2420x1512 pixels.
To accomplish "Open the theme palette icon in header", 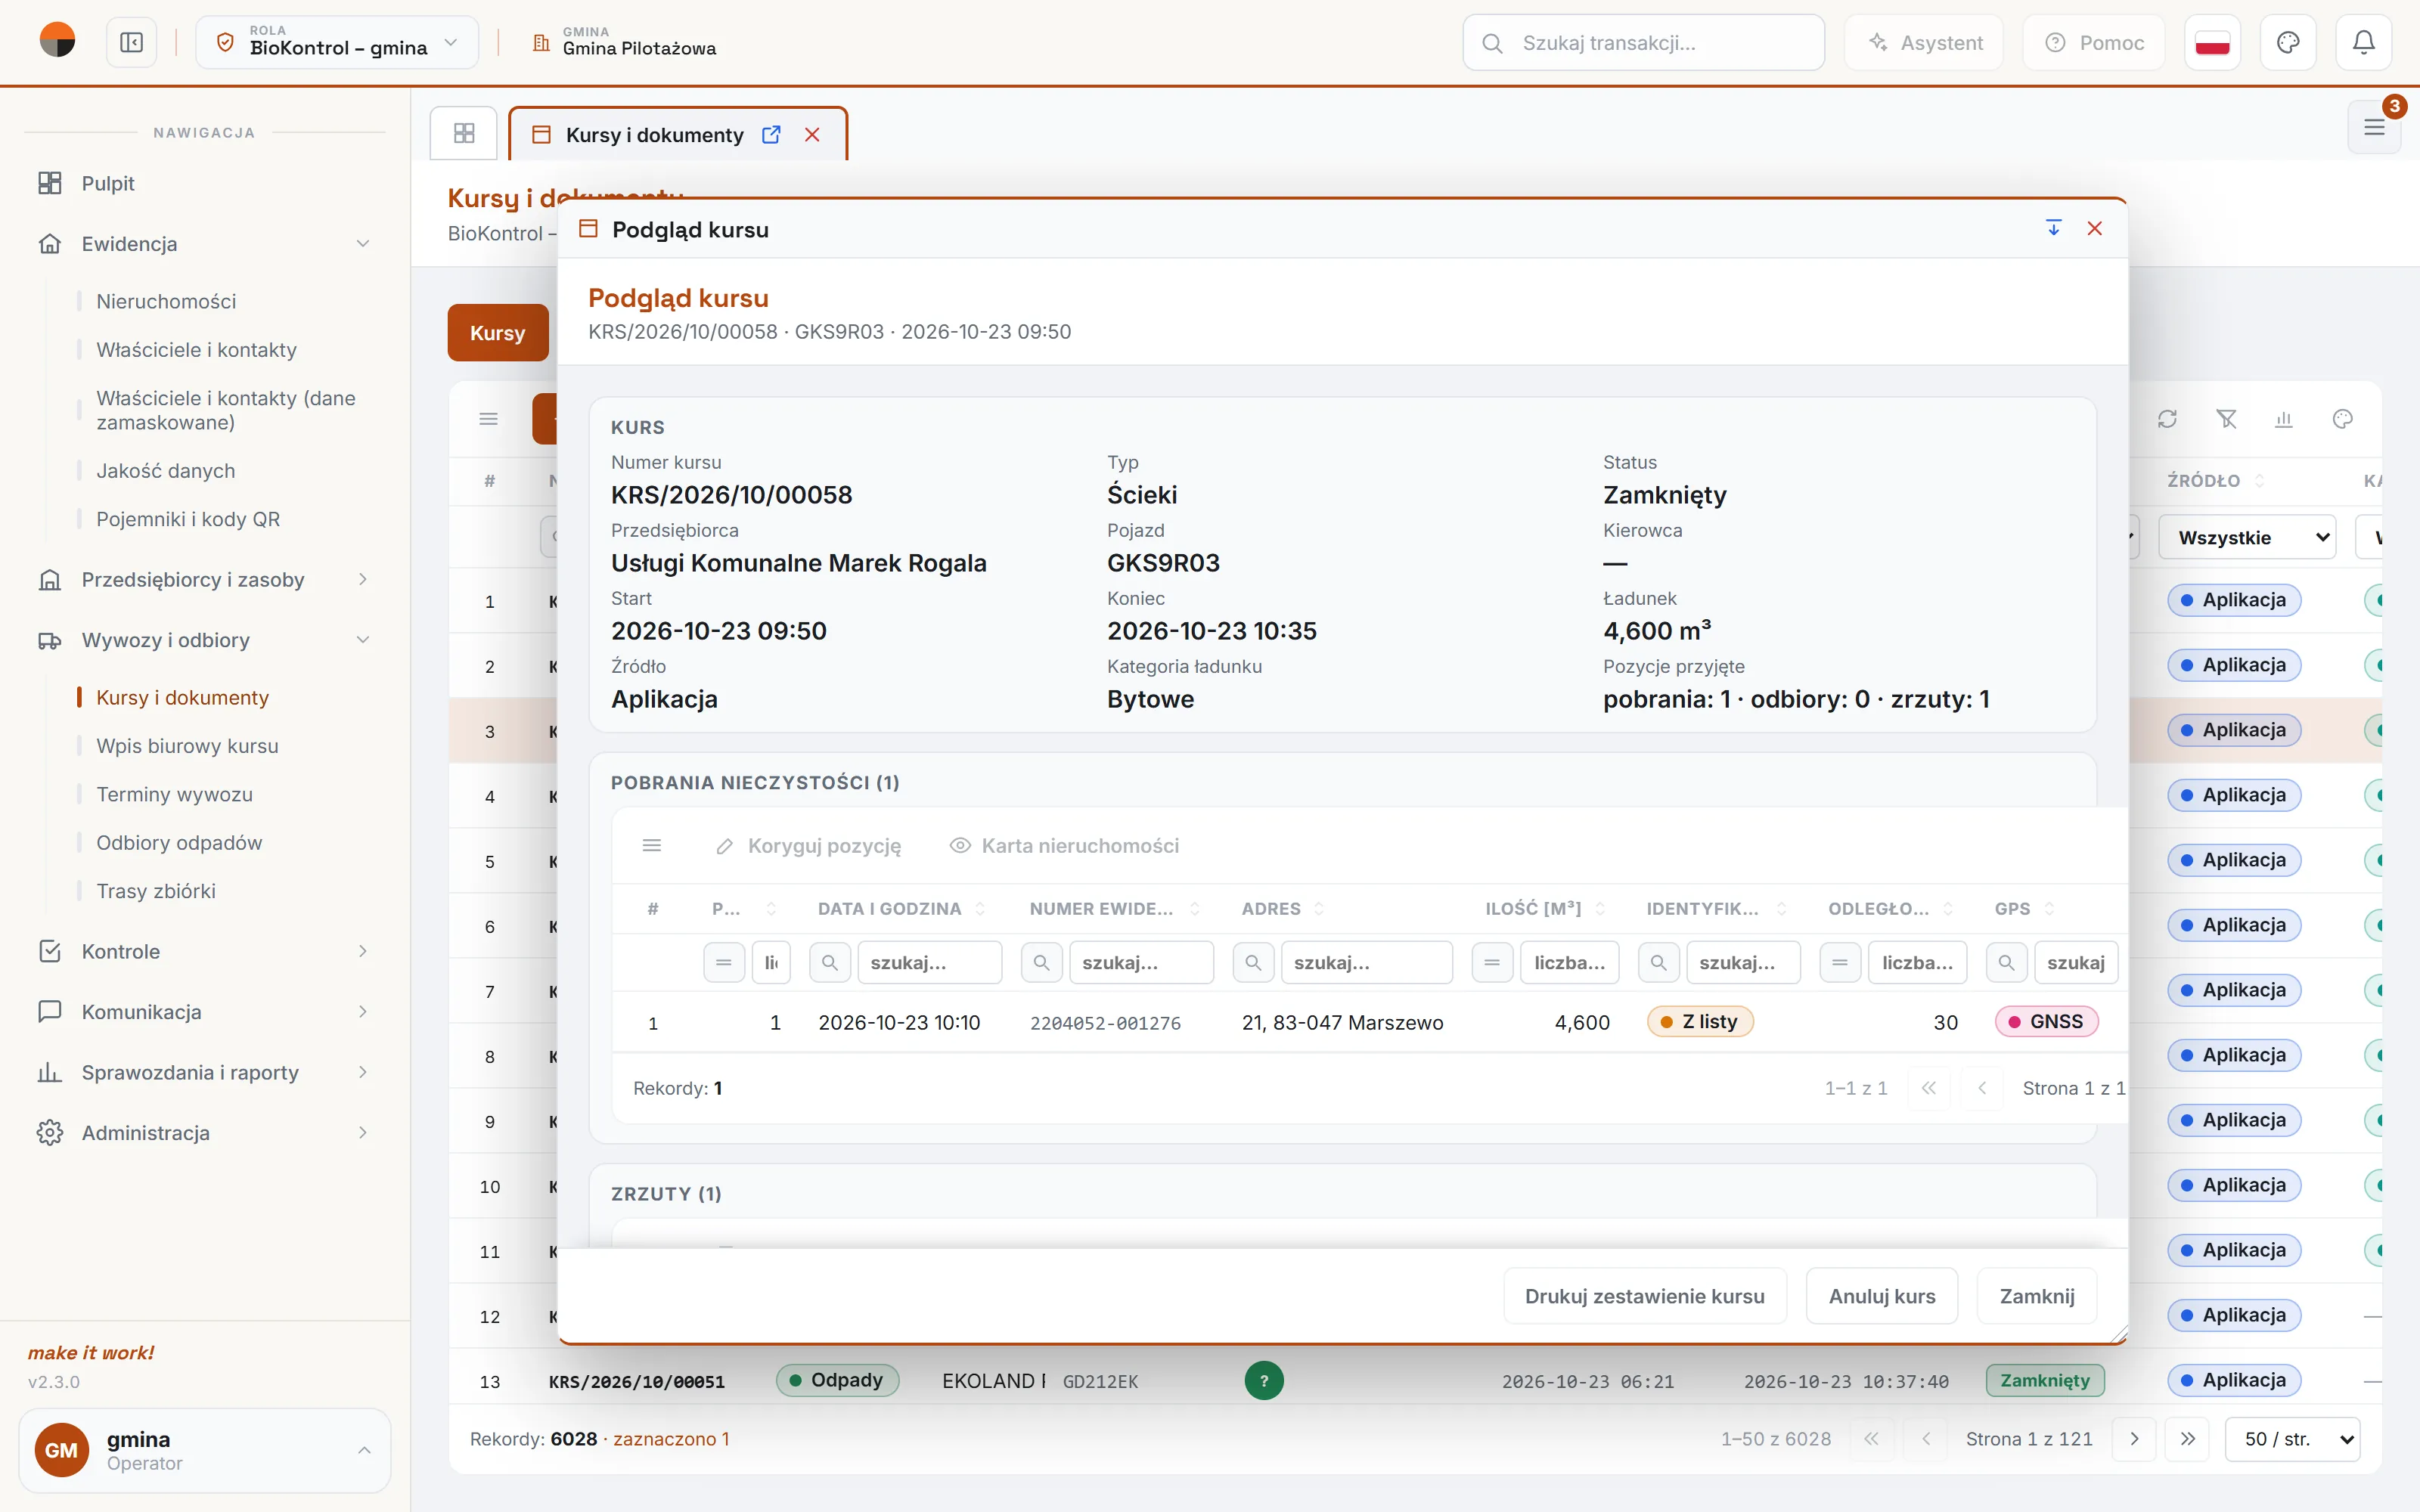I will [x=2288, y=43].
